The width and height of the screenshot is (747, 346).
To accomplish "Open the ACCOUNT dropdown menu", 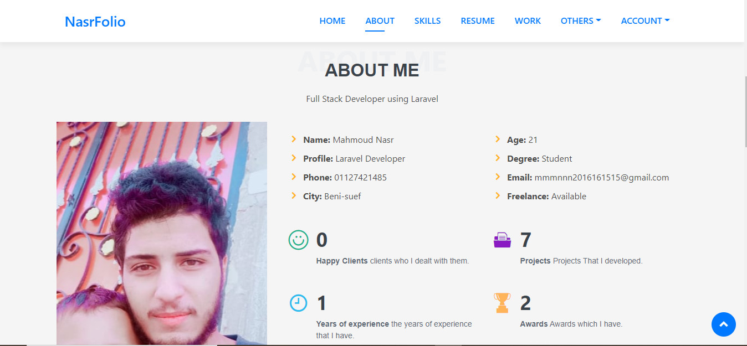I will 645,21.
